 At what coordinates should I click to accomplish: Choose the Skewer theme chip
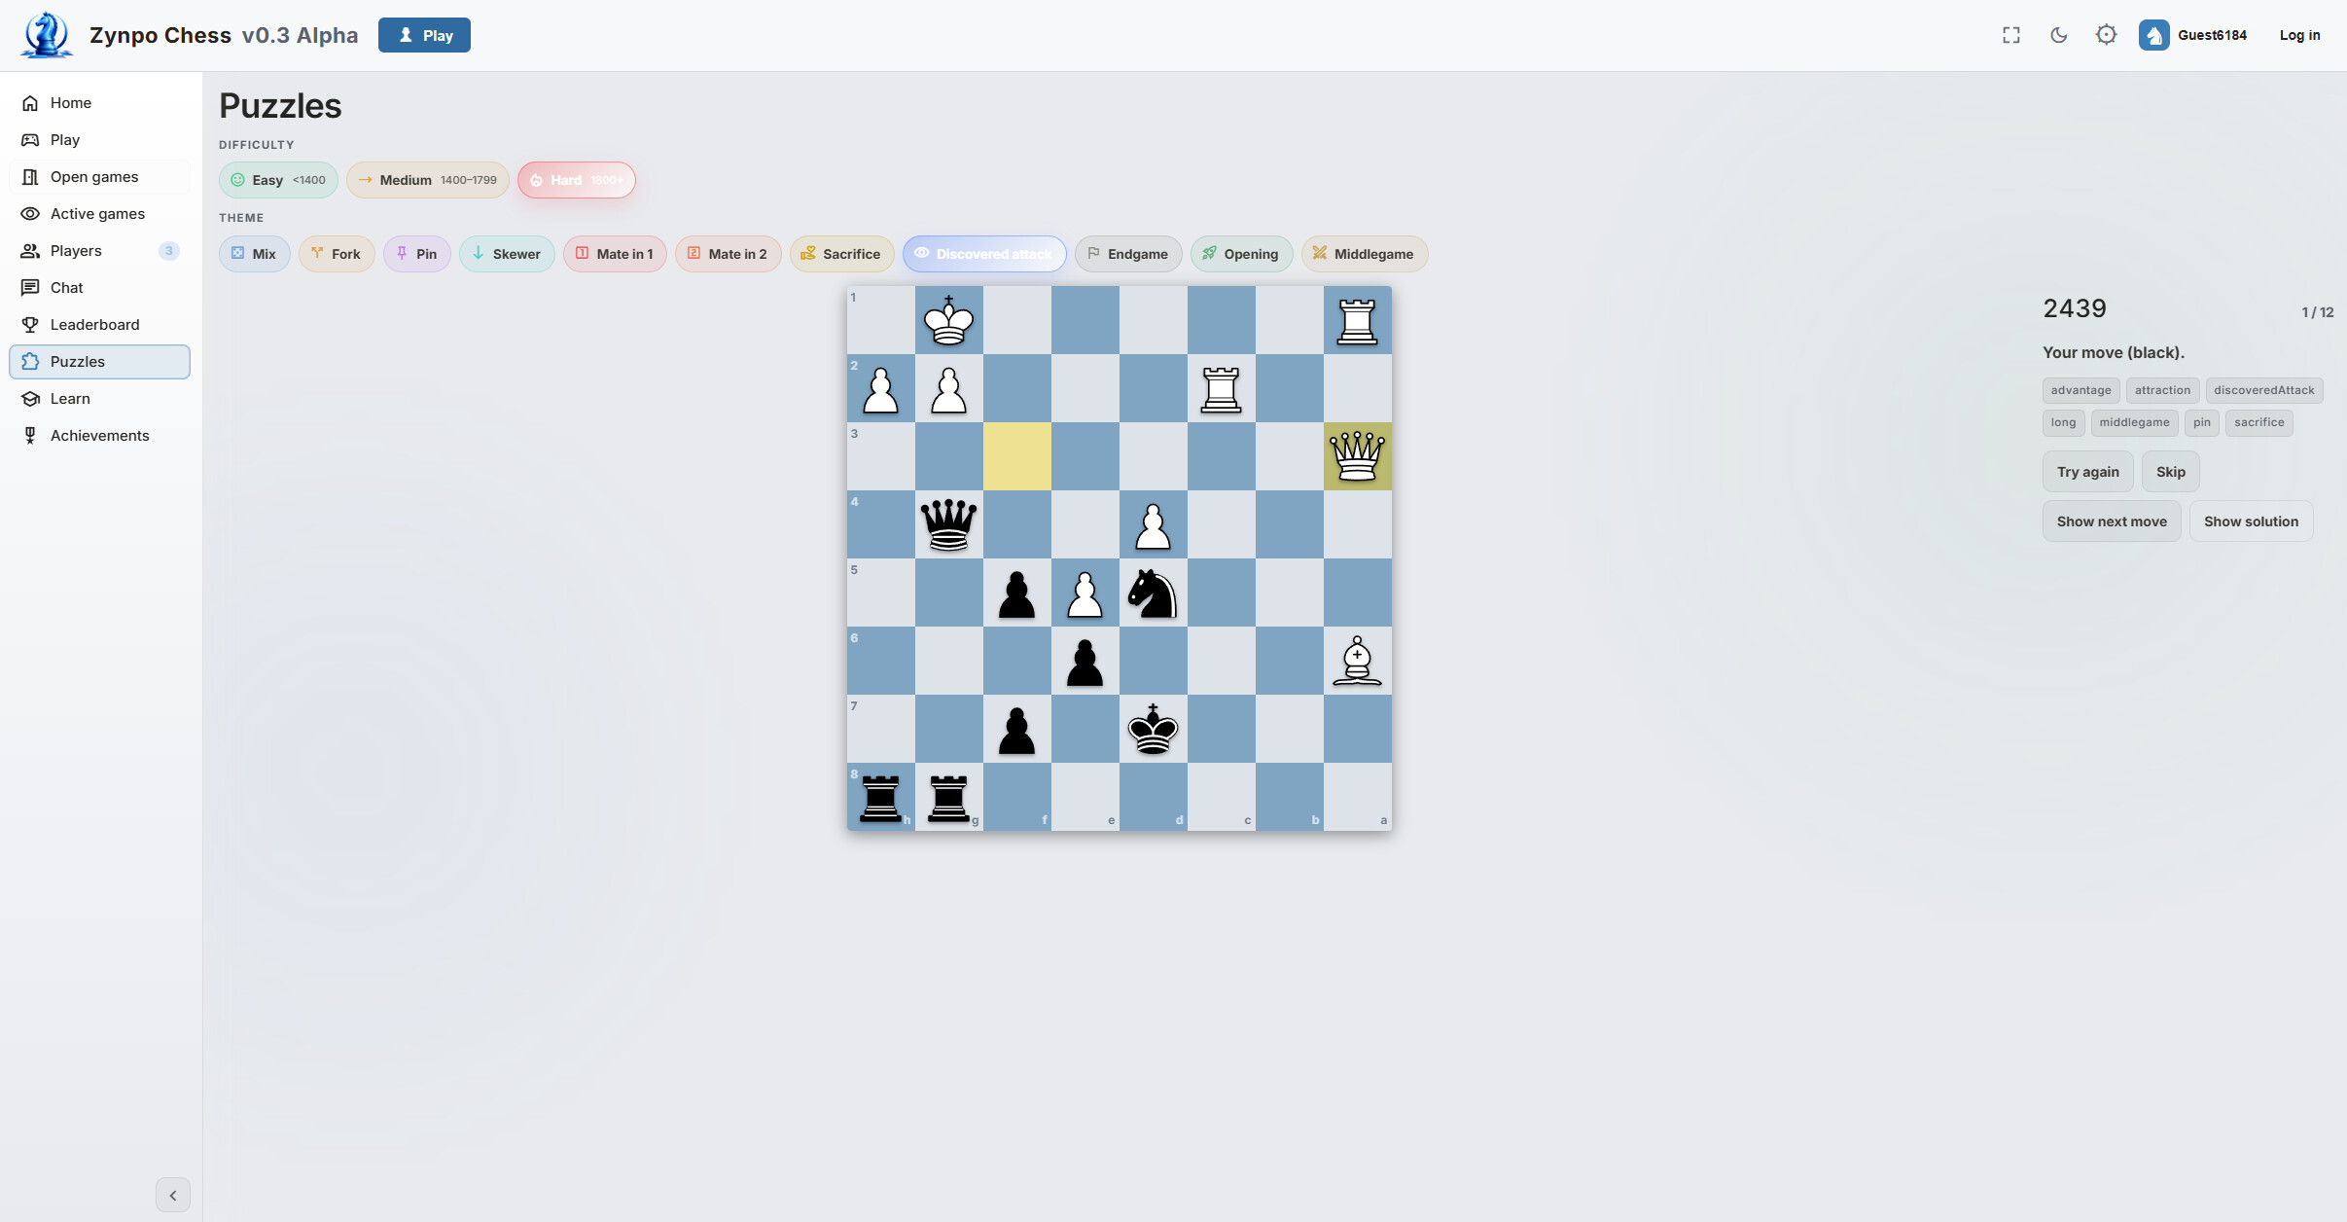pos(507,254)
